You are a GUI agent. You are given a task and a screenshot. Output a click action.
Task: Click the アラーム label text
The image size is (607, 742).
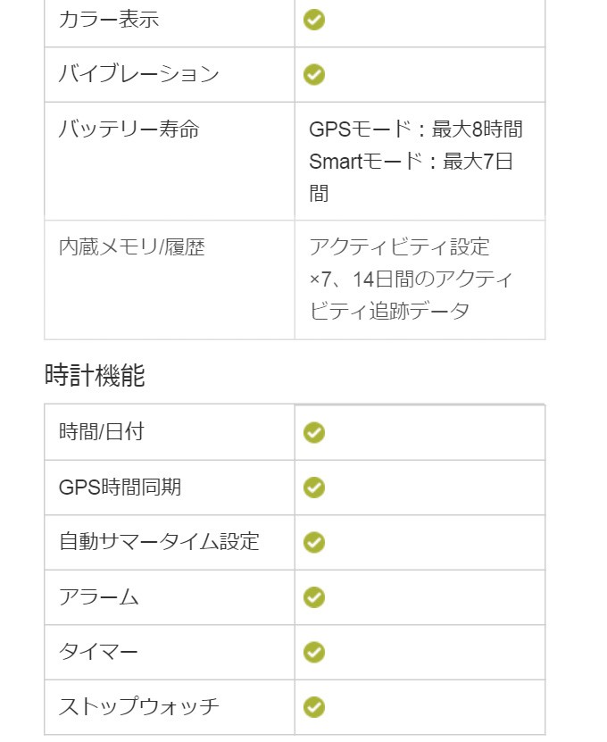99,597
